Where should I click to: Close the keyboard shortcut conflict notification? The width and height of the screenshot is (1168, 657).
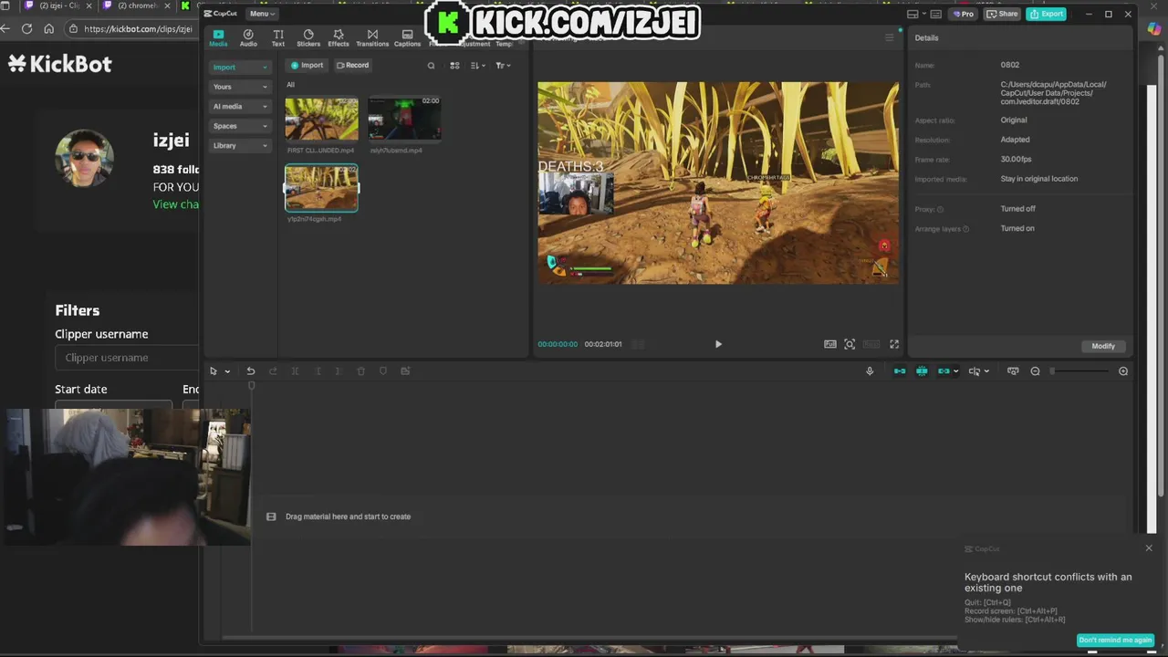tap(1149, 548)
